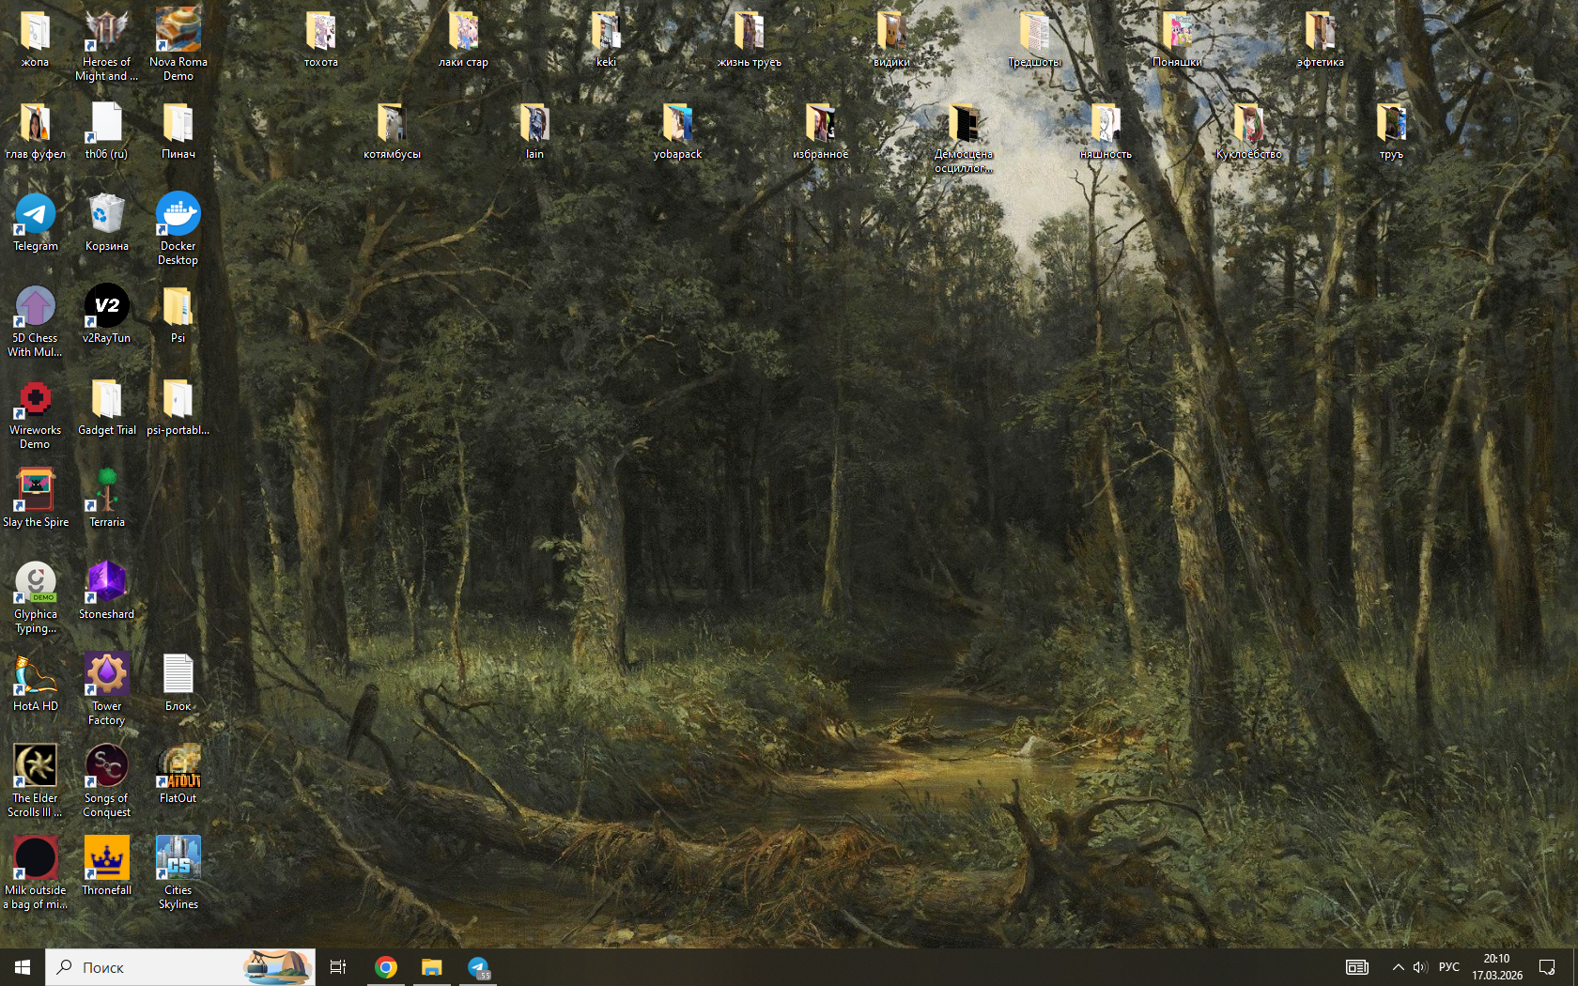Launch FlatOut game shortcut
Image resolution: width=1578 pixels, height=986 pixels.
(x=178, y=775)
